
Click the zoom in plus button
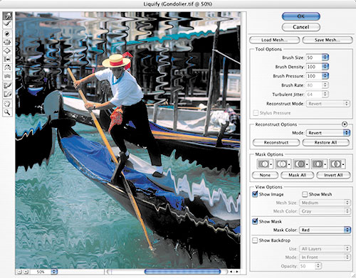click(x=26, y=272)
